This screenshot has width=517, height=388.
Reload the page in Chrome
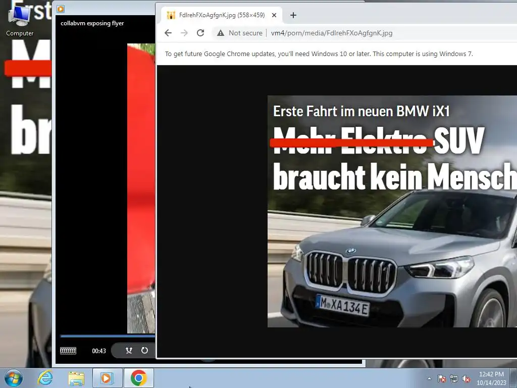200,33
